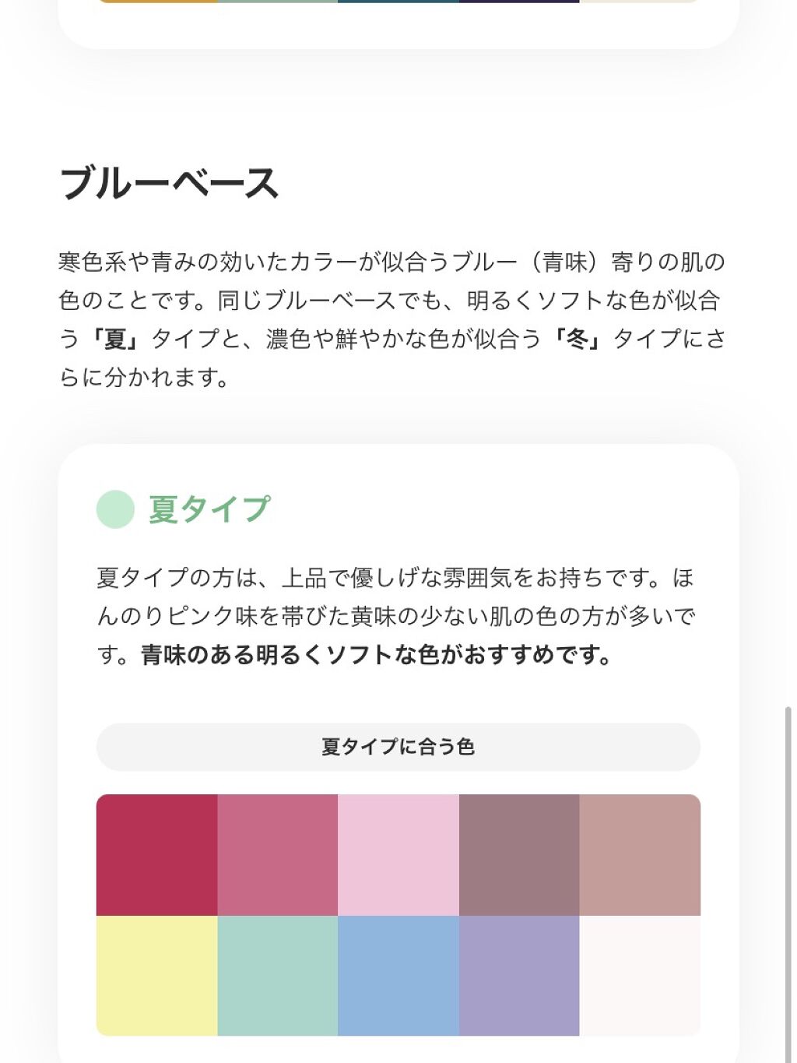Pick the crimson red color swatch
Viewport: 797px width, 1063px height.
[156, 854]
